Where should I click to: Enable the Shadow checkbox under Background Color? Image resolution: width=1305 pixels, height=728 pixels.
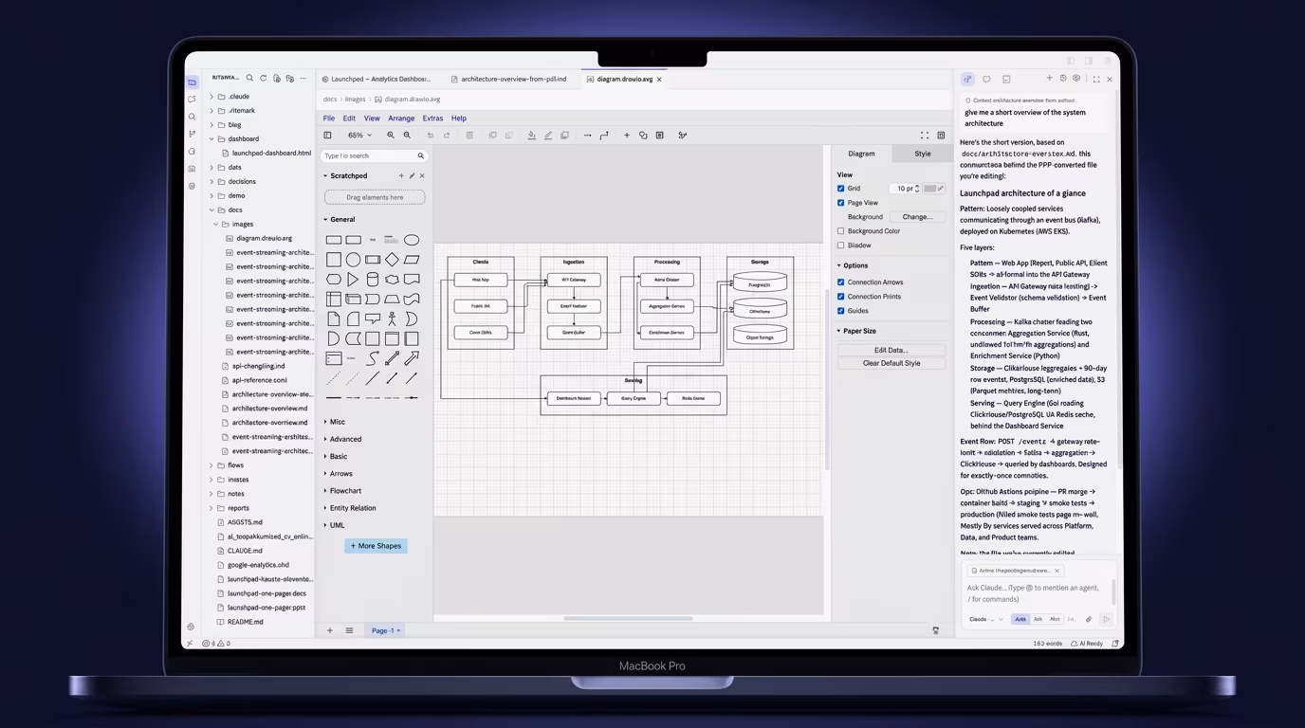click(840, 246)
